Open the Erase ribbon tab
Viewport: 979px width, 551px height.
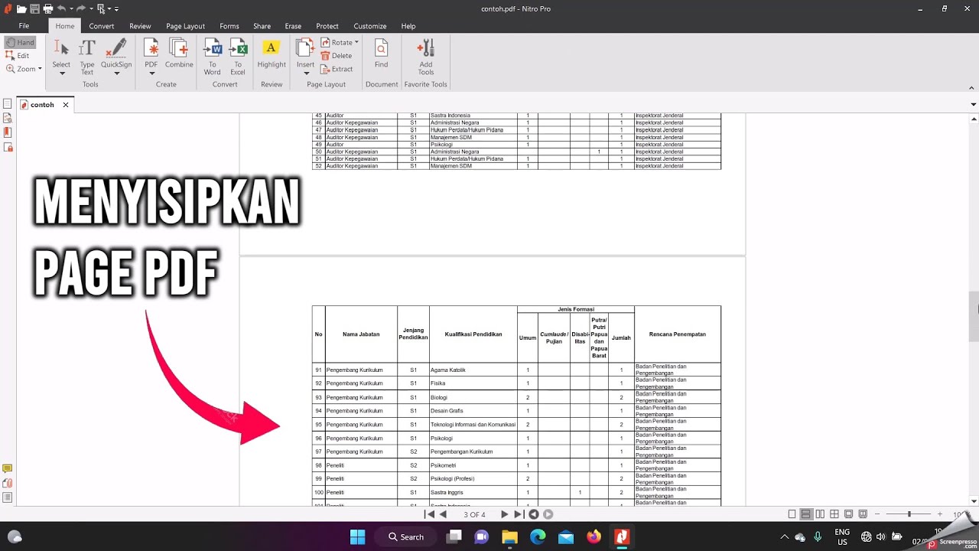coord(293,26)
